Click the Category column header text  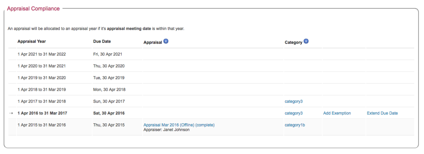click(x=293, y=42)
